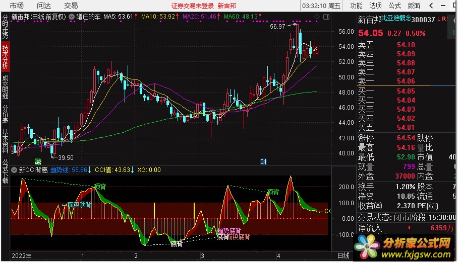Click the 净流入 value 6359万
The height and width of the screenshot is (263, 459).
442,228
